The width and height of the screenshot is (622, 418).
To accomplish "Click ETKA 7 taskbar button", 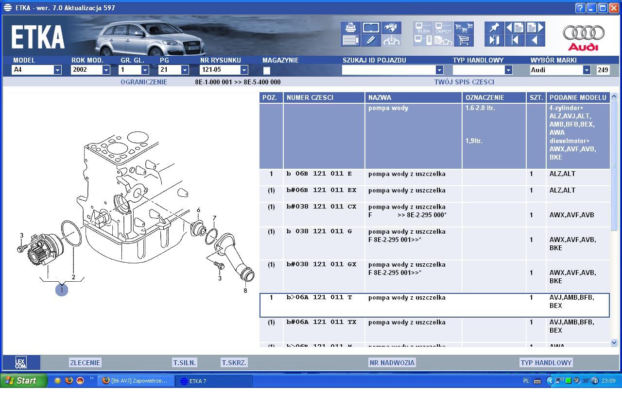I will click(x=214, y=381).
